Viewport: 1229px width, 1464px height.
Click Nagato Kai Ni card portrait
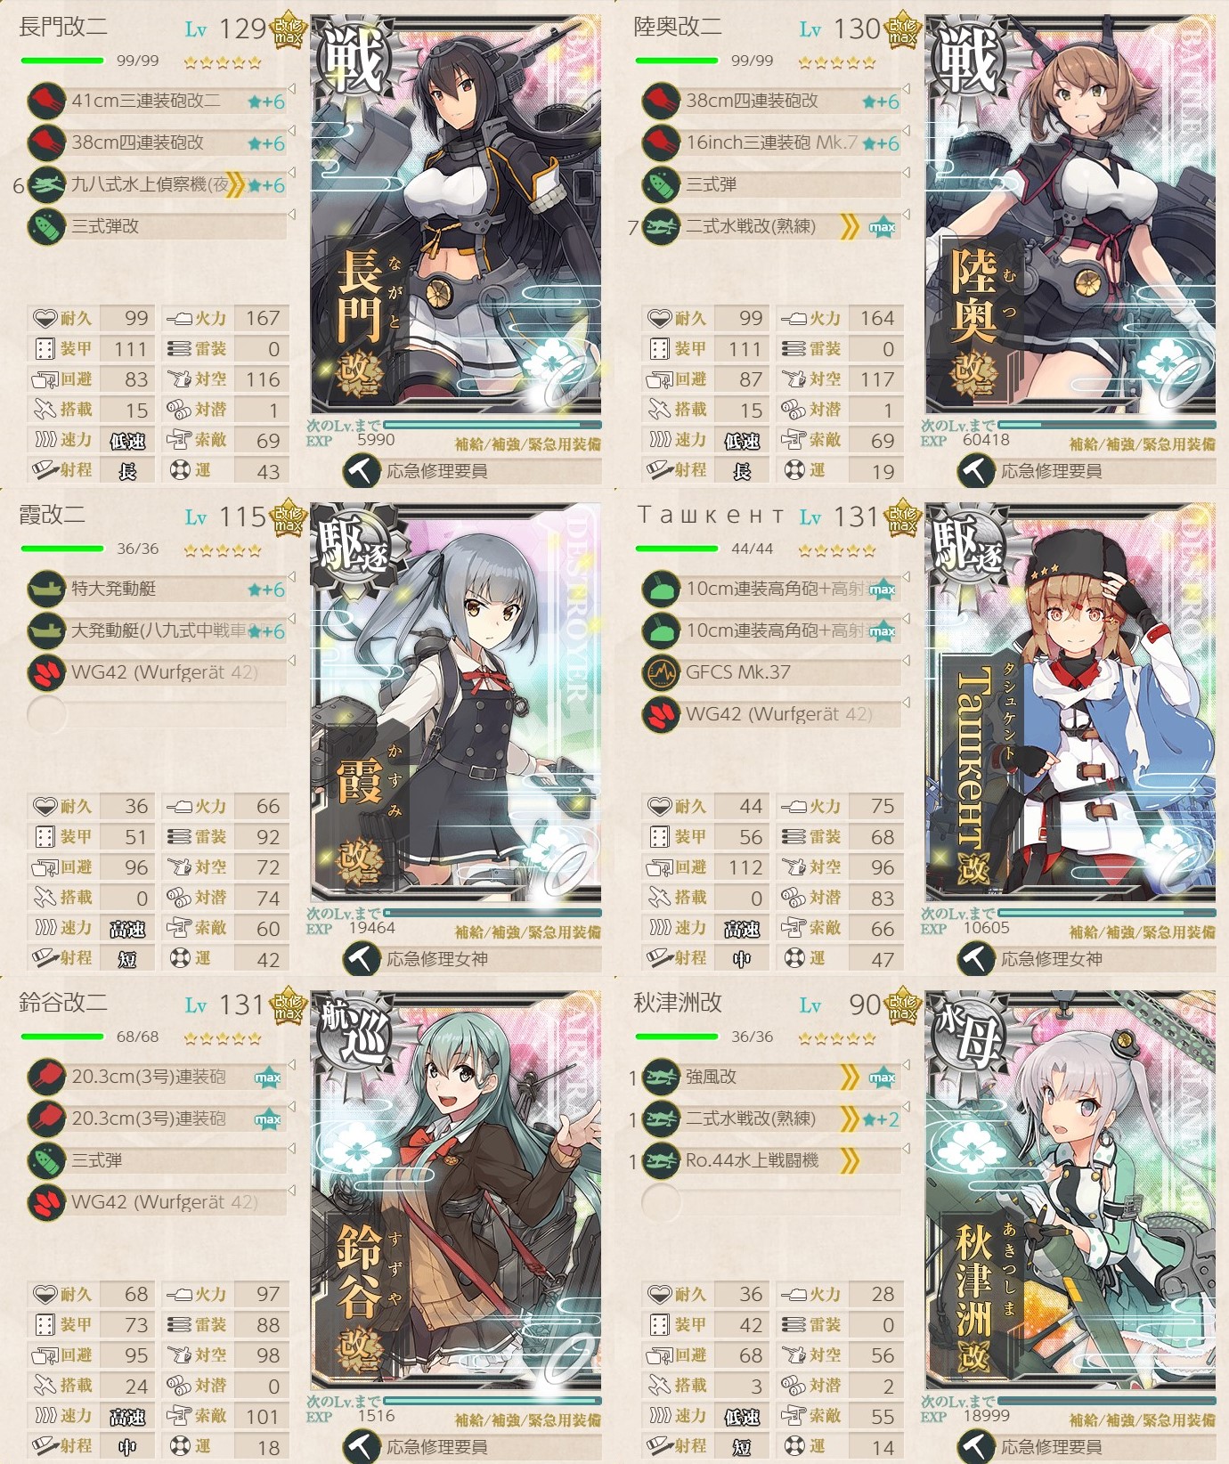[x=456, y=214]
